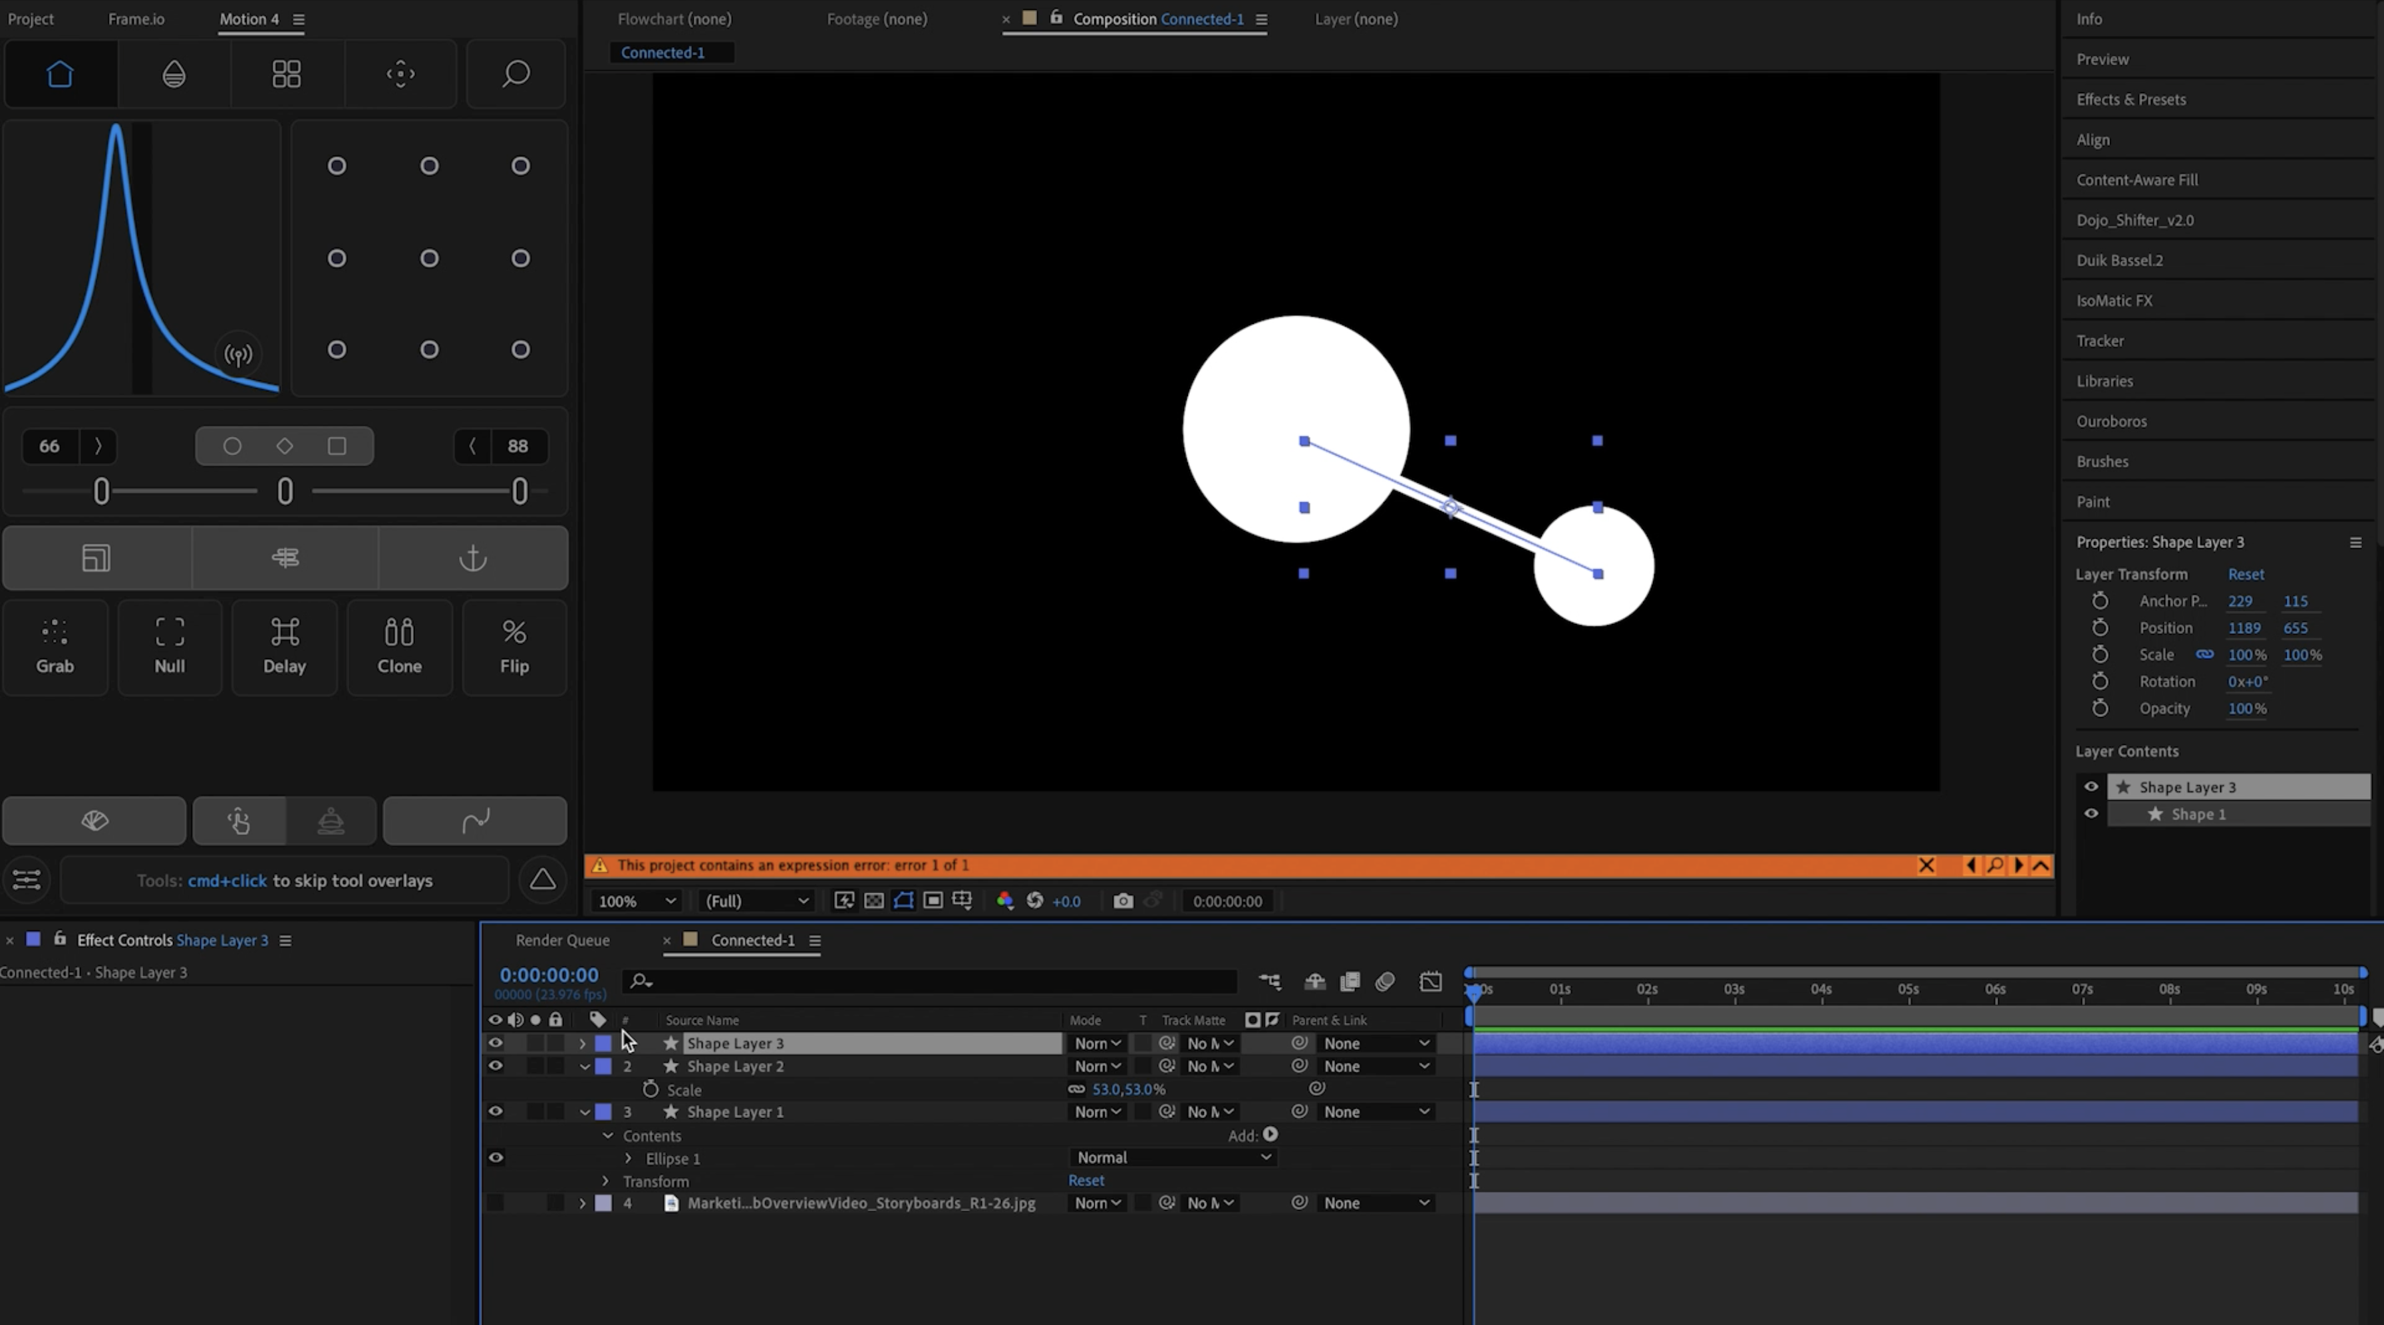Hide Shape Layer 2 in the timeline
The height and width of the screenshot is (1325, 2384).
tap(496, 1066)
